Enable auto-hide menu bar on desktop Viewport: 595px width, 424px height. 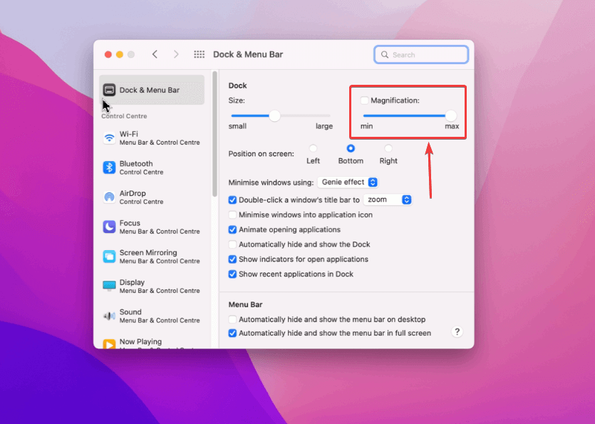point(232,319)
